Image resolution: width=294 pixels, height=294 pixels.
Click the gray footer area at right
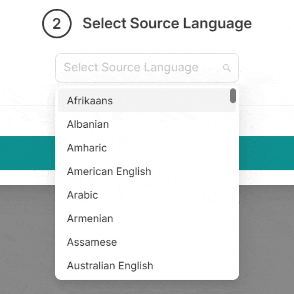267,240
